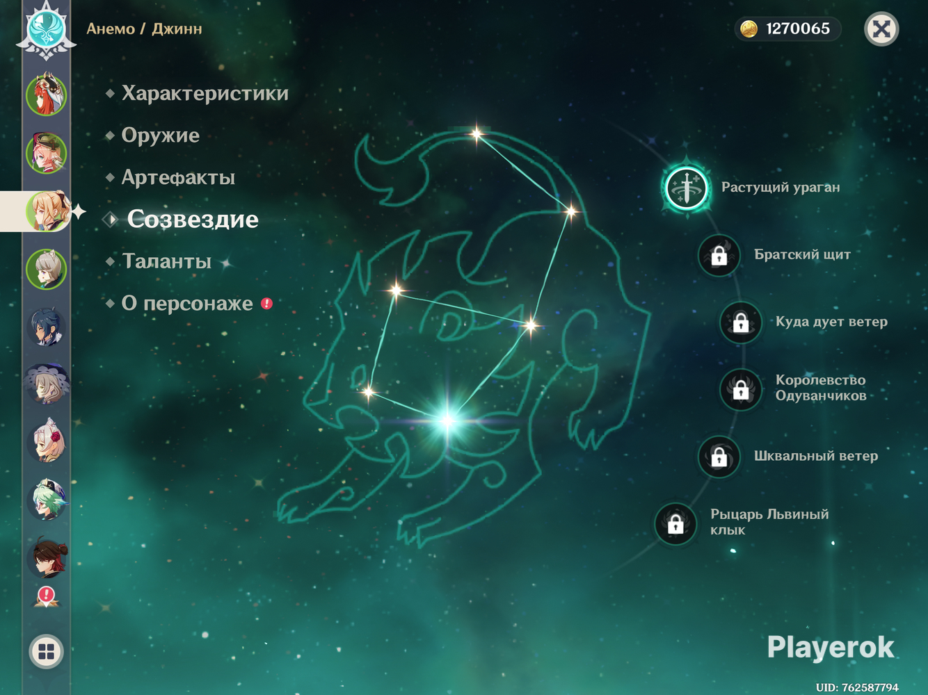Select the green-haired character portrait

point(46,500)
